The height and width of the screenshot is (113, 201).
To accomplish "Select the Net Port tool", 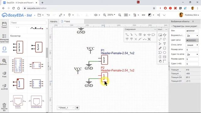I will pyautogui.click(x=153, y=35).
